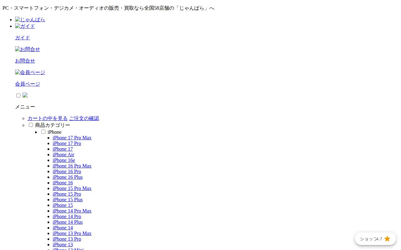Click the broken image beside menu checkbox
Screen dimensions: 401x250
[25, 95]
